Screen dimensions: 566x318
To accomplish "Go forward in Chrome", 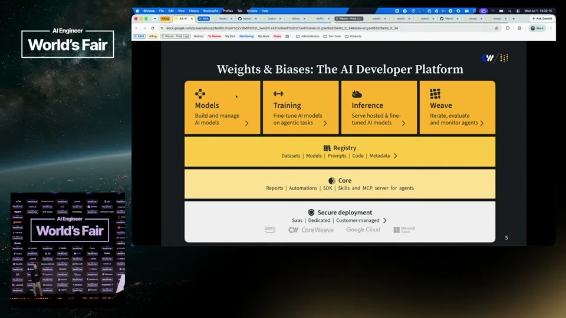I will 144,28.
